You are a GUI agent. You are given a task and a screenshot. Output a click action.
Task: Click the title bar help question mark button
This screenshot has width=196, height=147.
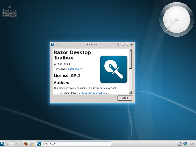point(119,44)
